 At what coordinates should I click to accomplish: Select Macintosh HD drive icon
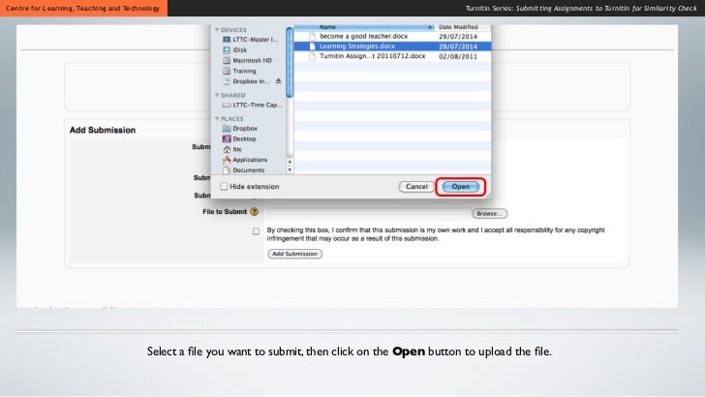(x=227, y=60)
